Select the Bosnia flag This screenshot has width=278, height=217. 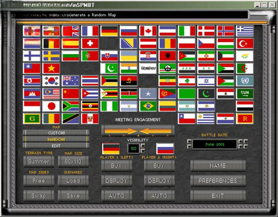(x=129, y=43)
